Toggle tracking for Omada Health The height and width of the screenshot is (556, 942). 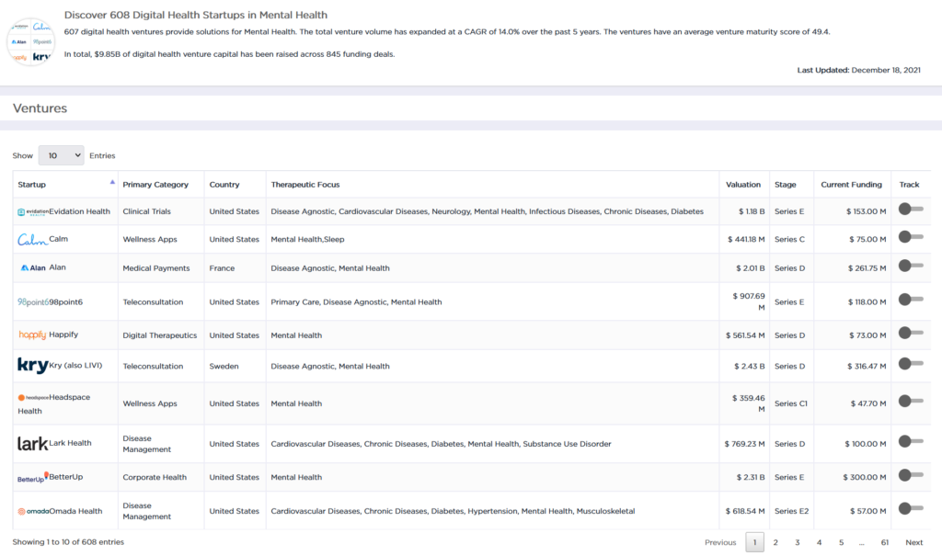(x=910, y=508)
